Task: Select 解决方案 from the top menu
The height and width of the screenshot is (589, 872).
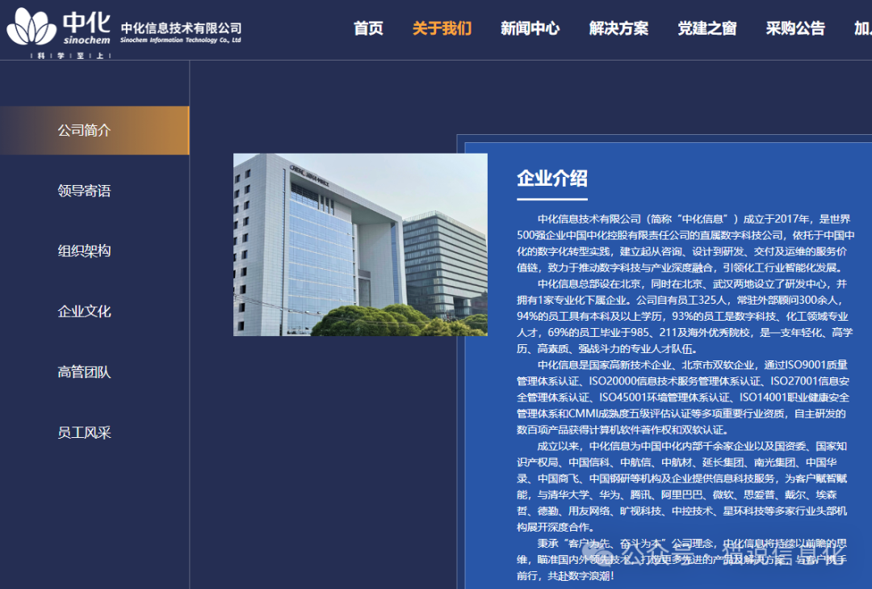Action: (x=618, y=28)
